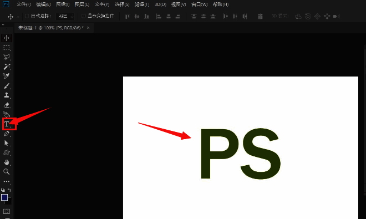This screenshot has height=219, width=366.
Task: Select the Magic Wand tool
Action: [x=7, y=67]
